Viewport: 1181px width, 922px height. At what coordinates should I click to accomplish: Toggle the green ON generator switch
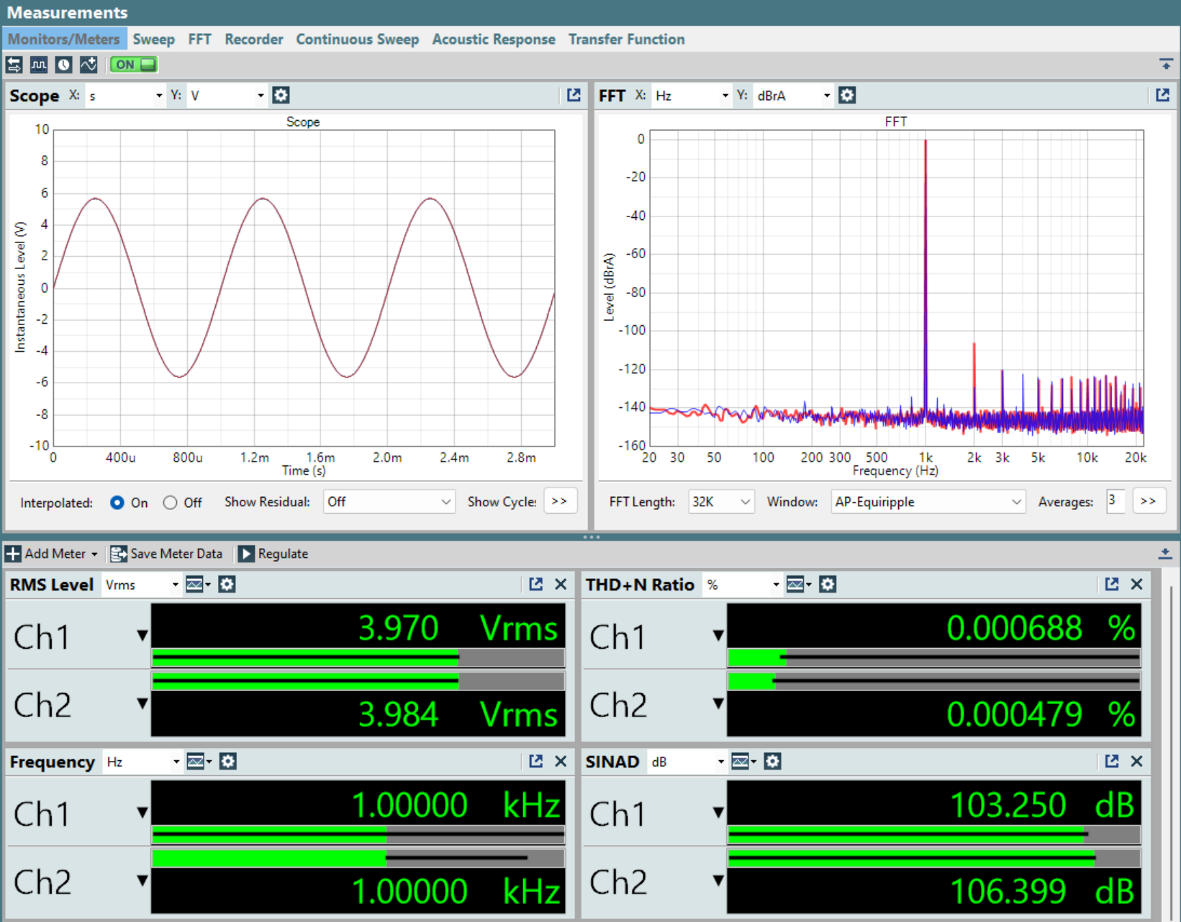(134, 65)
